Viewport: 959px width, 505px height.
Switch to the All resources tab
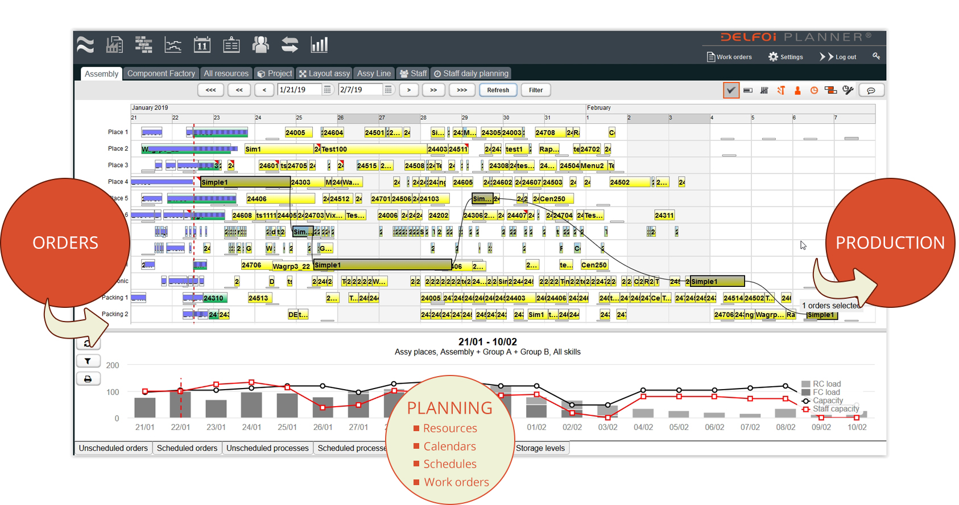coord(226,73)
